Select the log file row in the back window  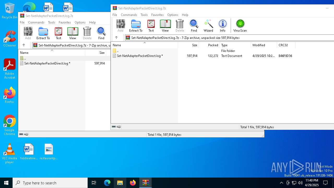pyautogui.click(x=64, y=63)
